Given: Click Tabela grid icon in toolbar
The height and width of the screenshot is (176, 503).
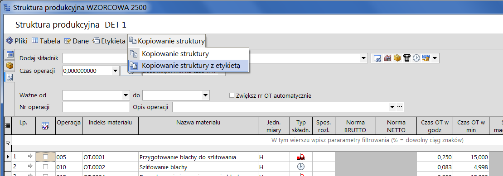Looking at the screenshot, I should [34, 41].
